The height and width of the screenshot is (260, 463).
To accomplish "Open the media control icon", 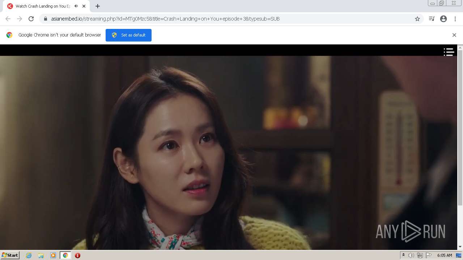I will tap(432, 19).
